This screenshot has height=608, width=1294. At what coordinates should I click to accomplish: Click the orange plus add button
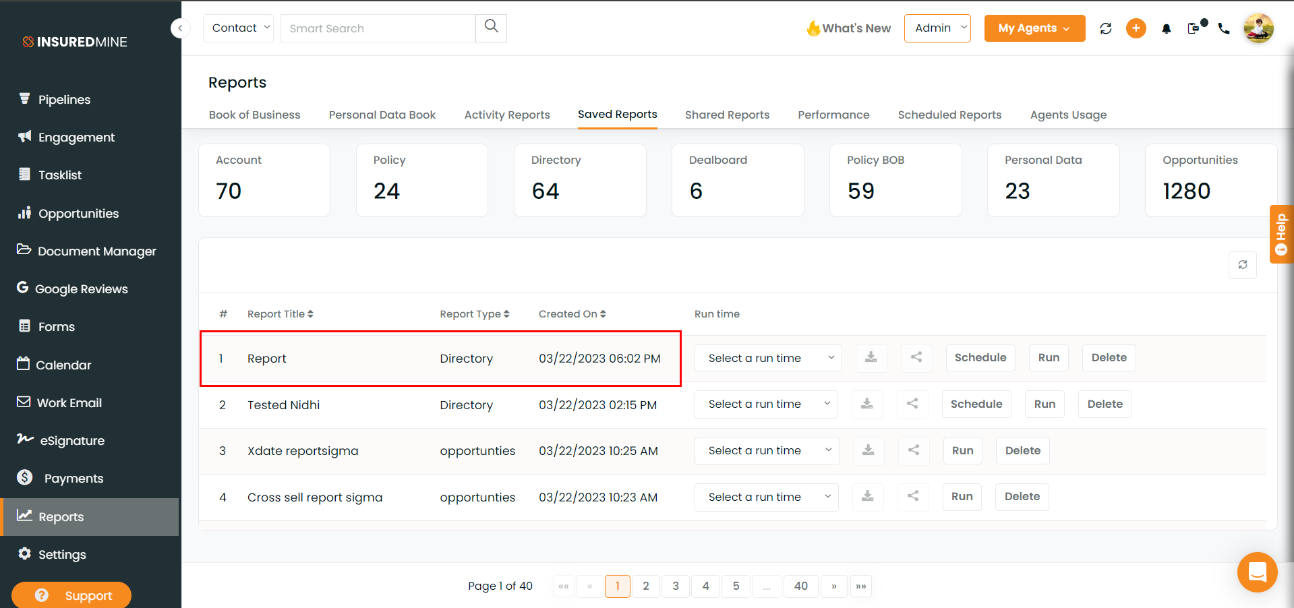click(1136, 28)
